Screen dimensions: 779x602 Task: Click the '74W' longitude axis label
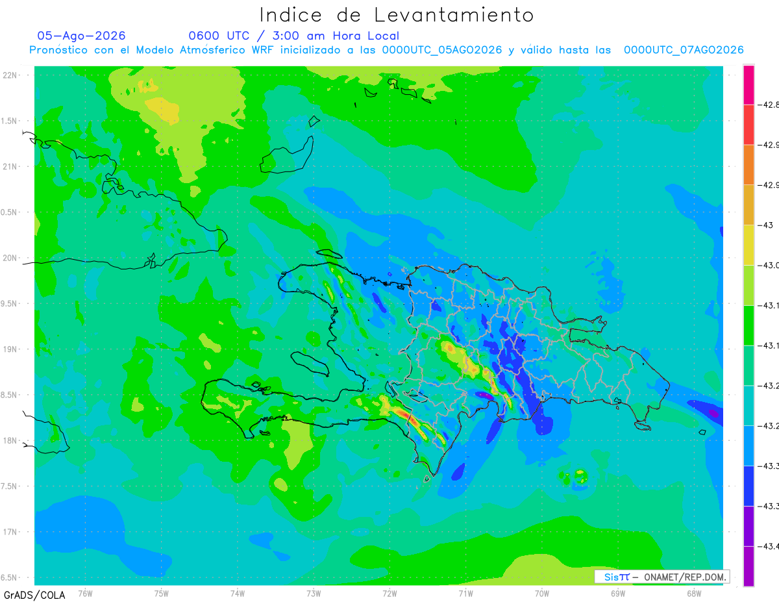(x=238, y=593)
